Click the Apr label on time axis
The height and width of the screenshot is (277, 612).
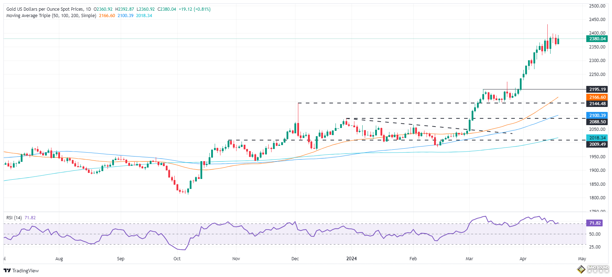523,259
